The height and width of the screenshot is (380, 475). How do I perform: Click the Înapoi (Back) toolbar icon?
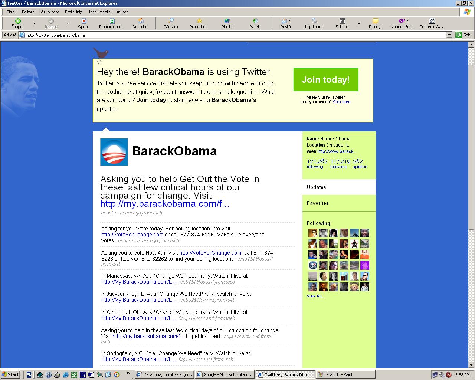coord(17,21)
